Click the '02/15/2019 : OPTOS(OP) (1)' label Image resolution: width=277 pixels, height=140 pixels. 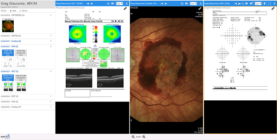tap(13, 15)
